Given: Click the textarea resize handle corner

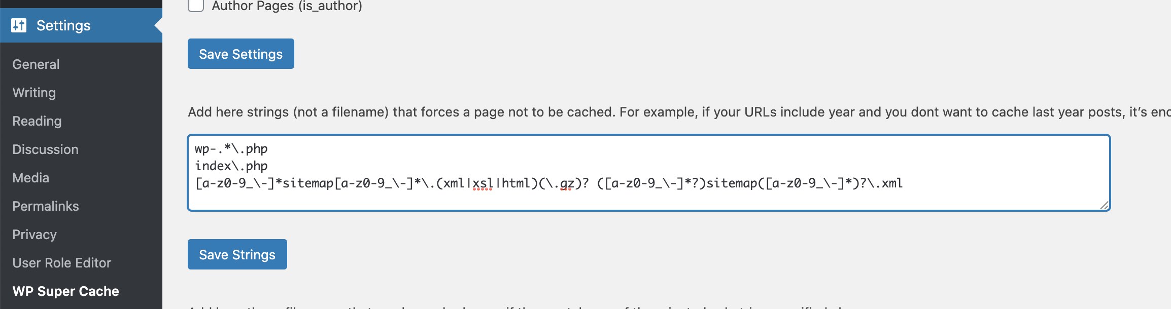Looking at the screenshot, I should (x=1104, y=205).
